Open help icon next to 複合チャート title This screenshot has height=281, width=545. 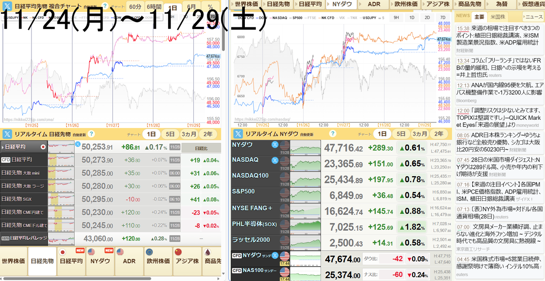tap(105, 6)
